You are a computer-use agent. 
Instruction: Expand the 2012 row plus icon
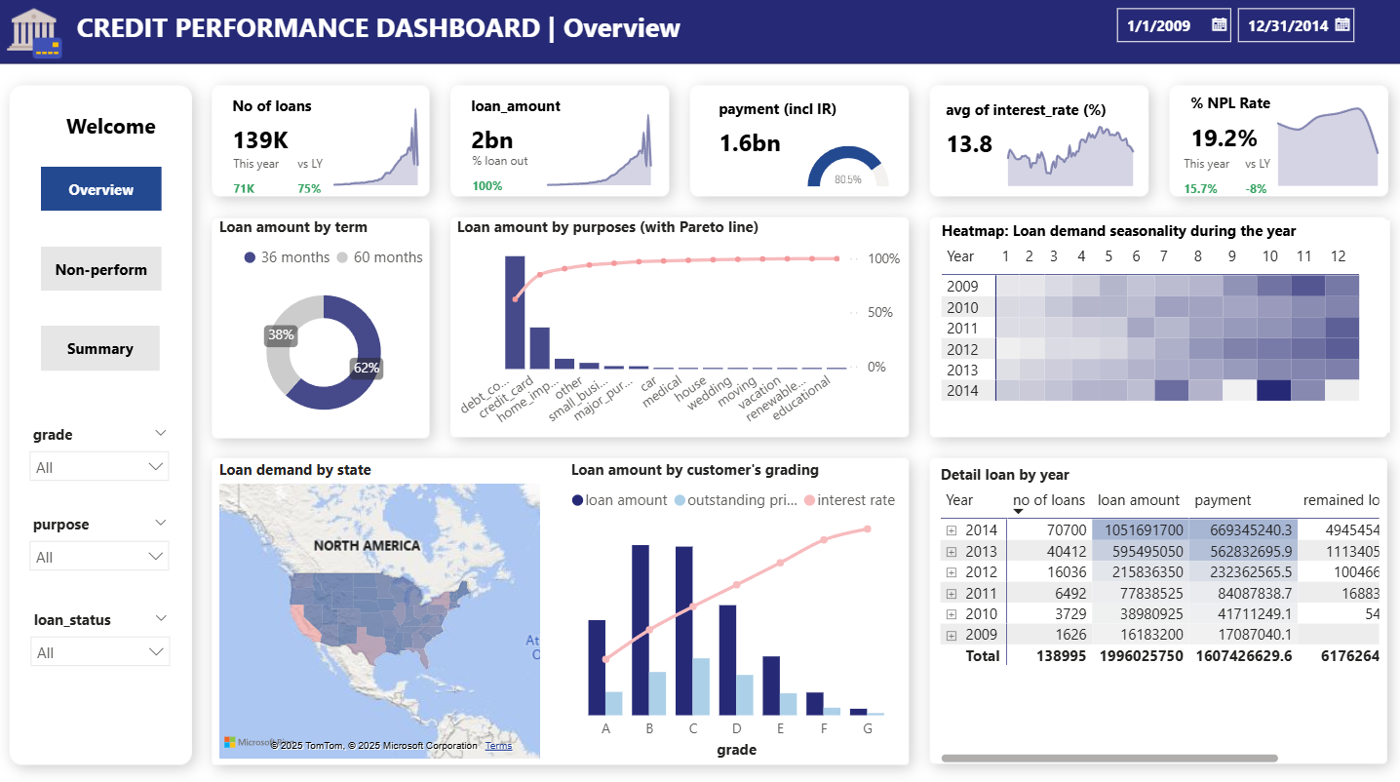point(952,572)
